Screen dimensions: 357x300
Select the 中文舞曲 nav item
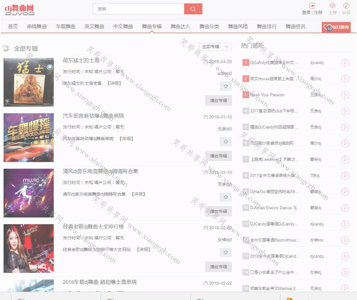[123, 26]
